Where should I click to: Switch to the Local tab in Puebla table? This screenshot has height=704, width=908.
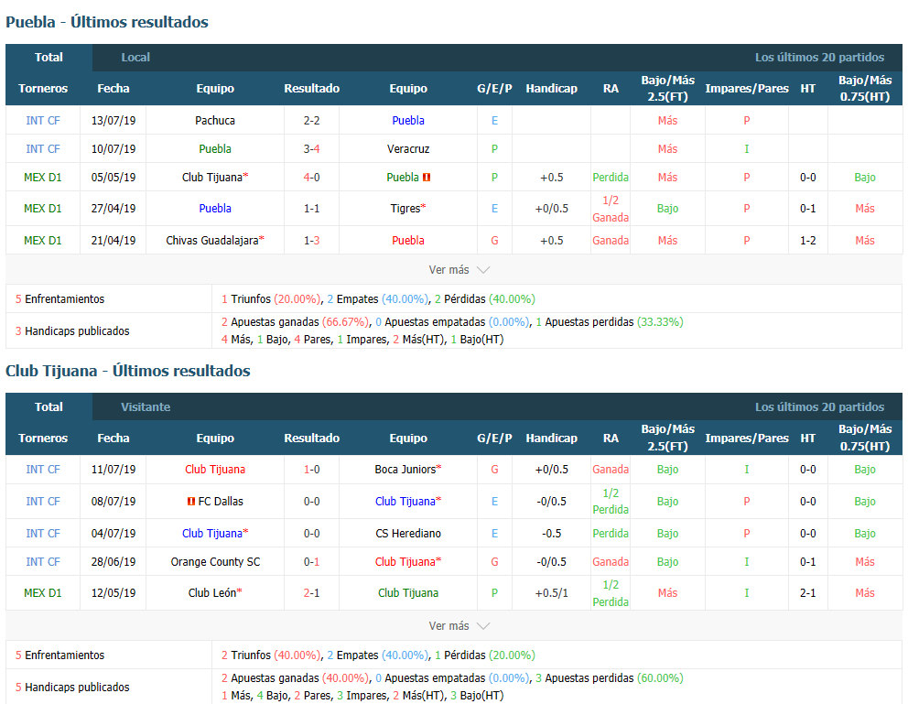[135, 58]
